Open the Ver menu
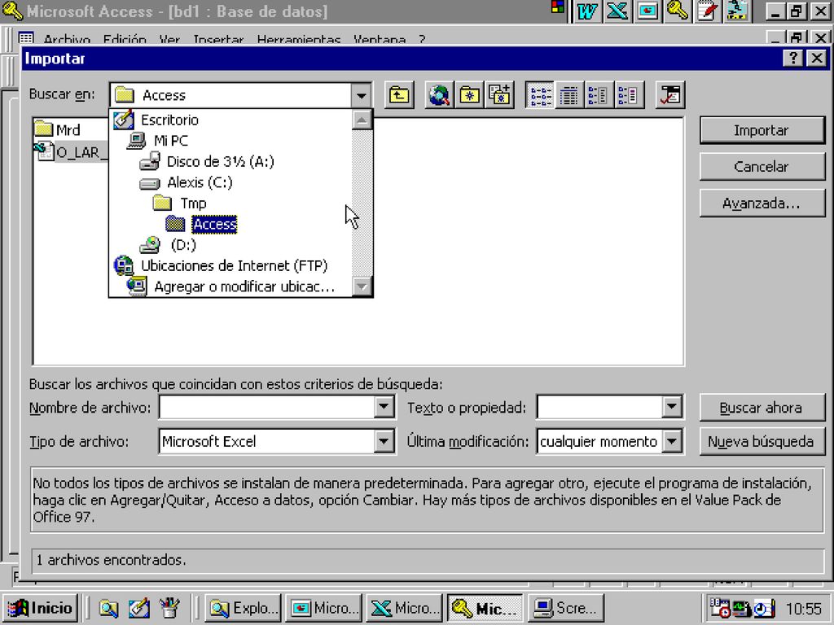 (169, 40)
